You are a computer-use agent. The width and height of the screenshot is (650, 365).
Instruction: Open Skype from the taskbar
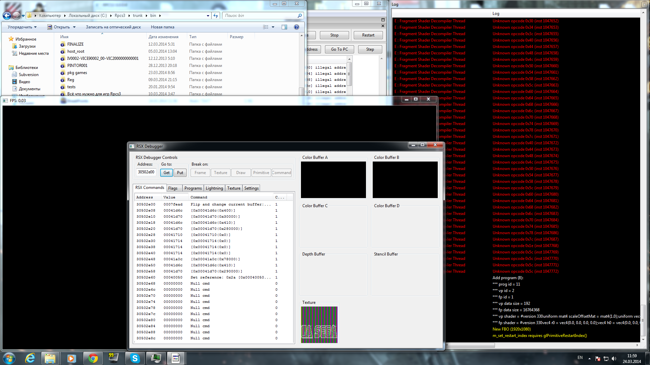(135, 358)
